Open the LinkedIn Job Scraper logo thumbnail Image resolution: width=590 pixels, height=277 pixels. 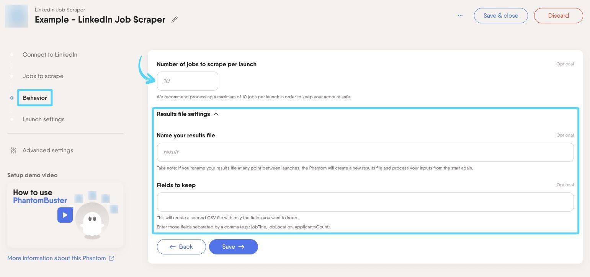pos(16,16)
